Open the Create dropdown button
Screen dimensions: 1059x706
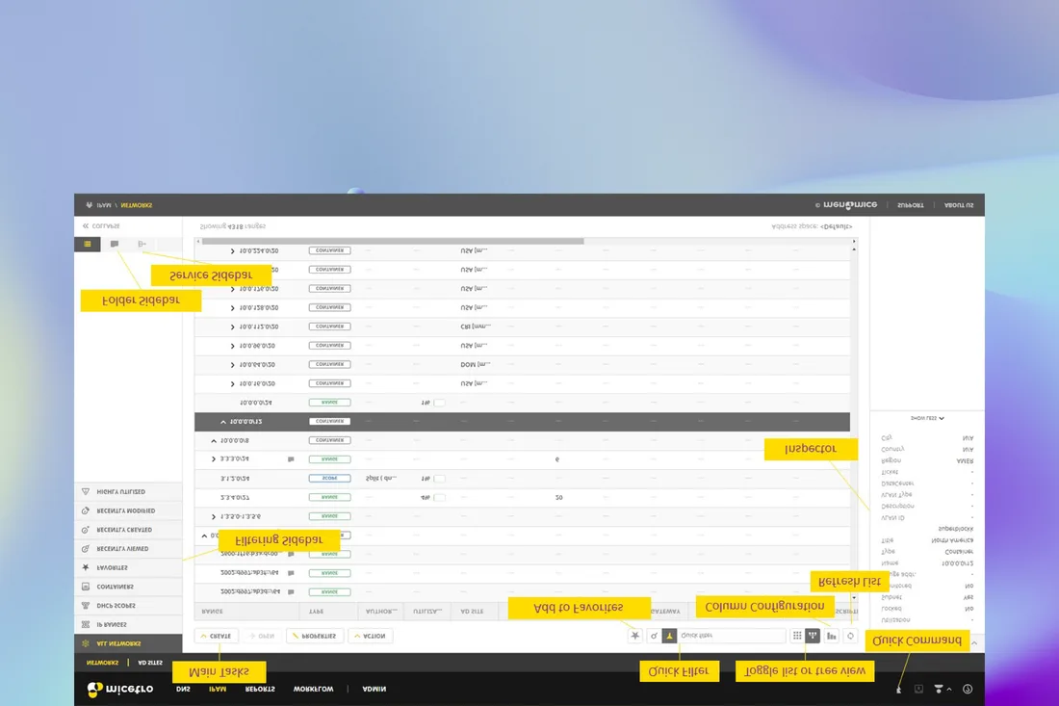216,636
